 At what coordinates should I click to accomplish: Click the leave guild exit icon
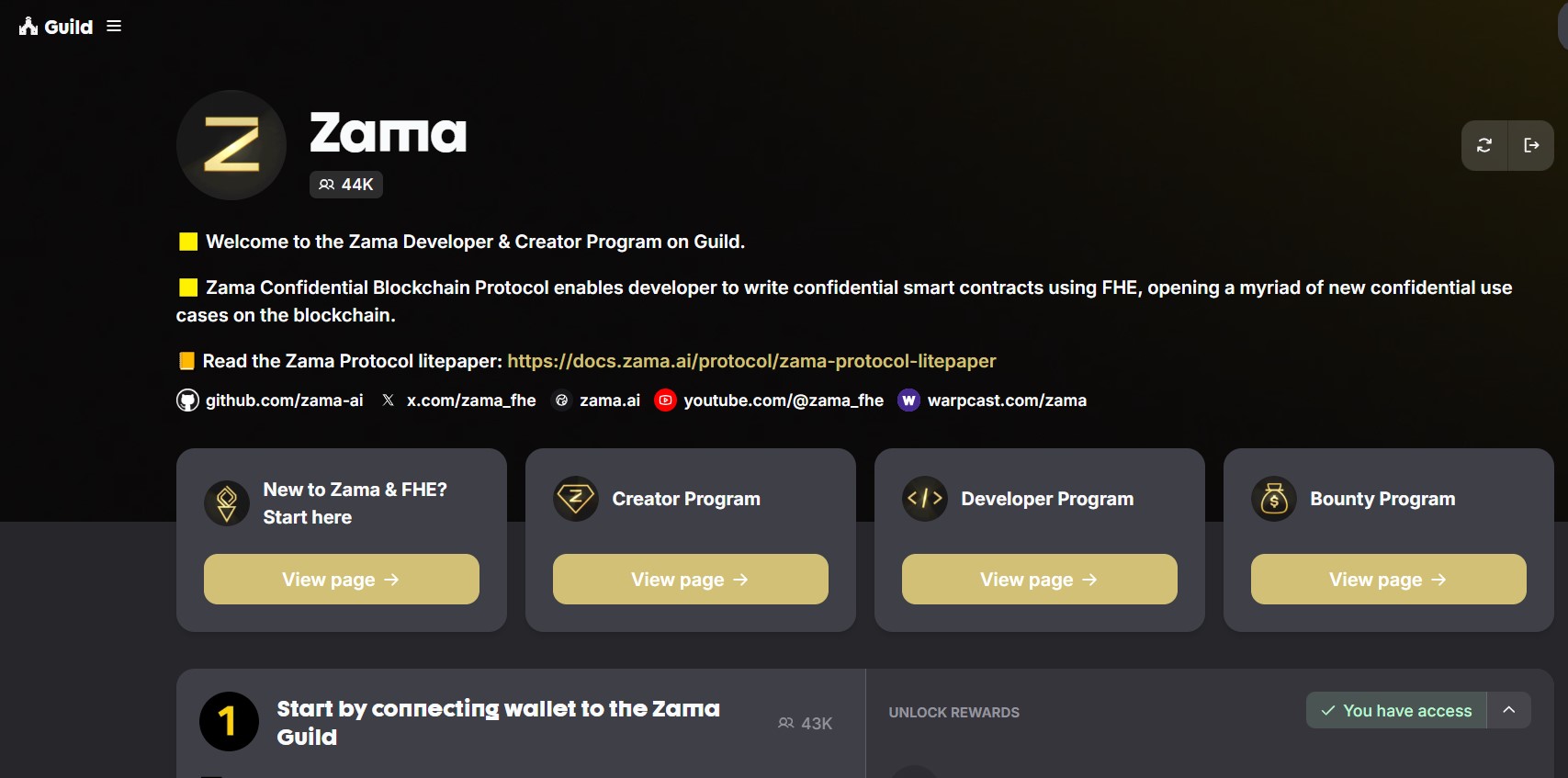tap(1531, 145)
